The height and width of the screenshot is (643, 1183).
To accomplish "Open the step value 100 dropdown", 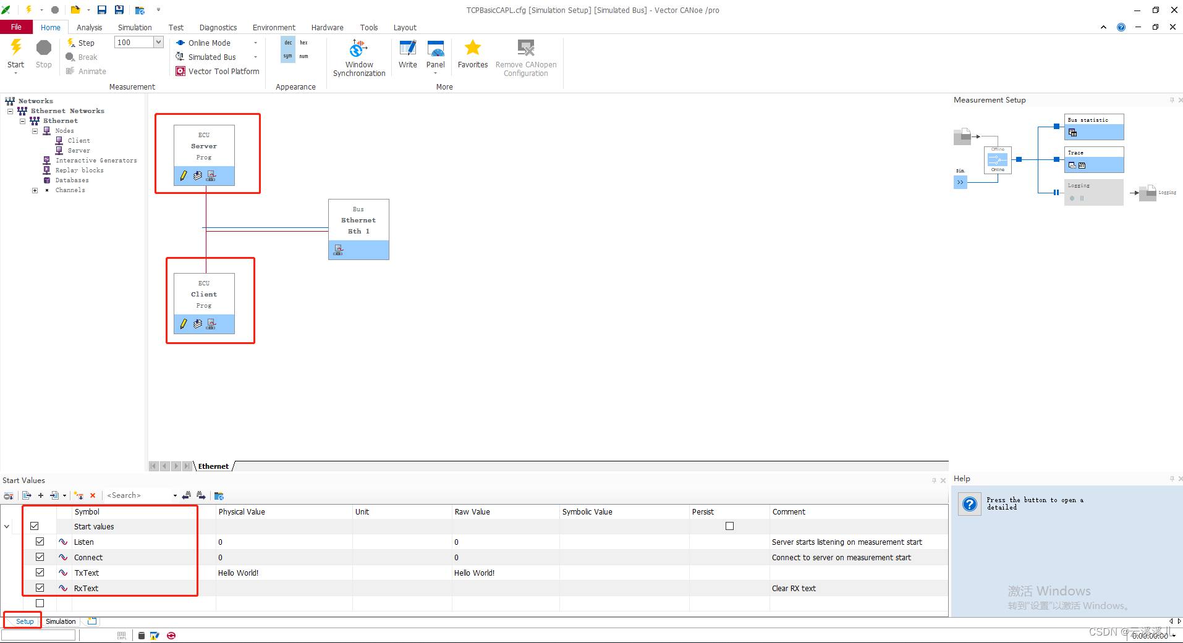I will [x=158, y=42].
